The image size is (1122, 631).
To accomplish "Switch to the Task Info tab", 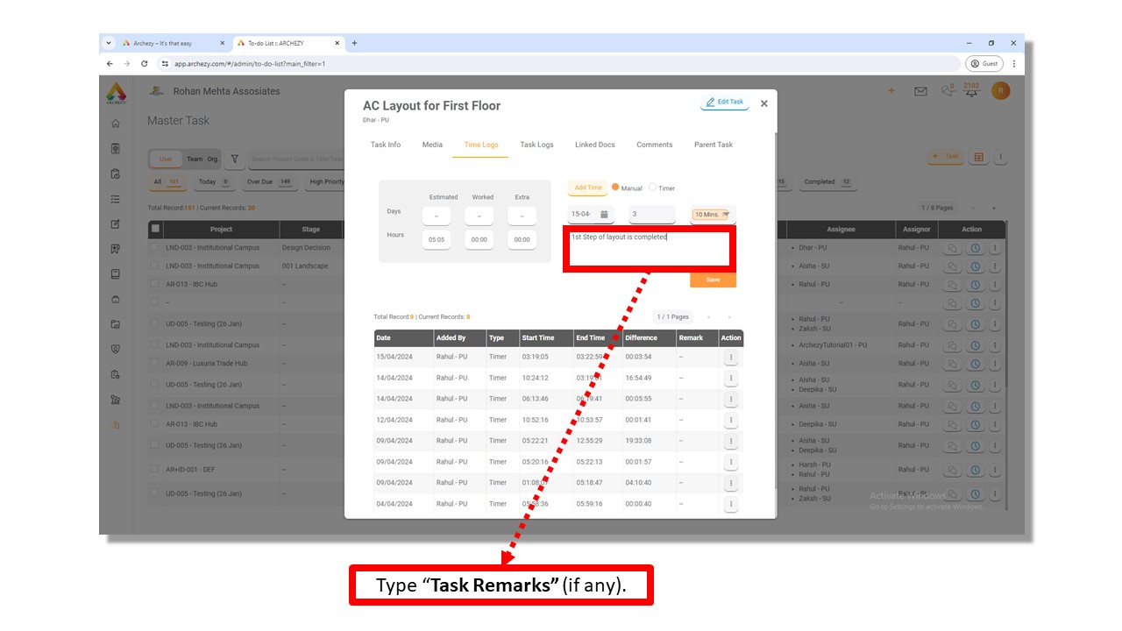I will pyautogui.click(x=386, y=145).
